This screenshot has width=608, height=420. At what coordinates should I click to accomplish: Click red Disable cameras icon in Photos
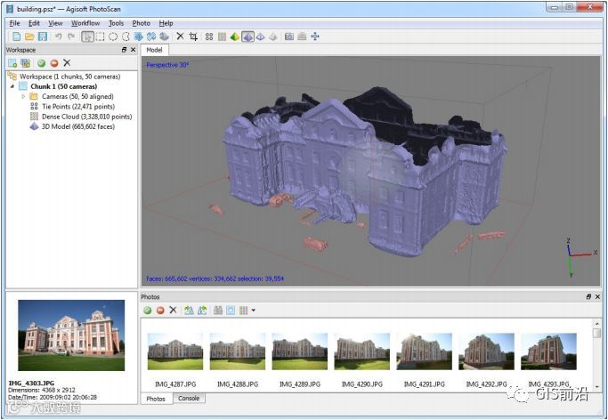[x=160, y=310]
